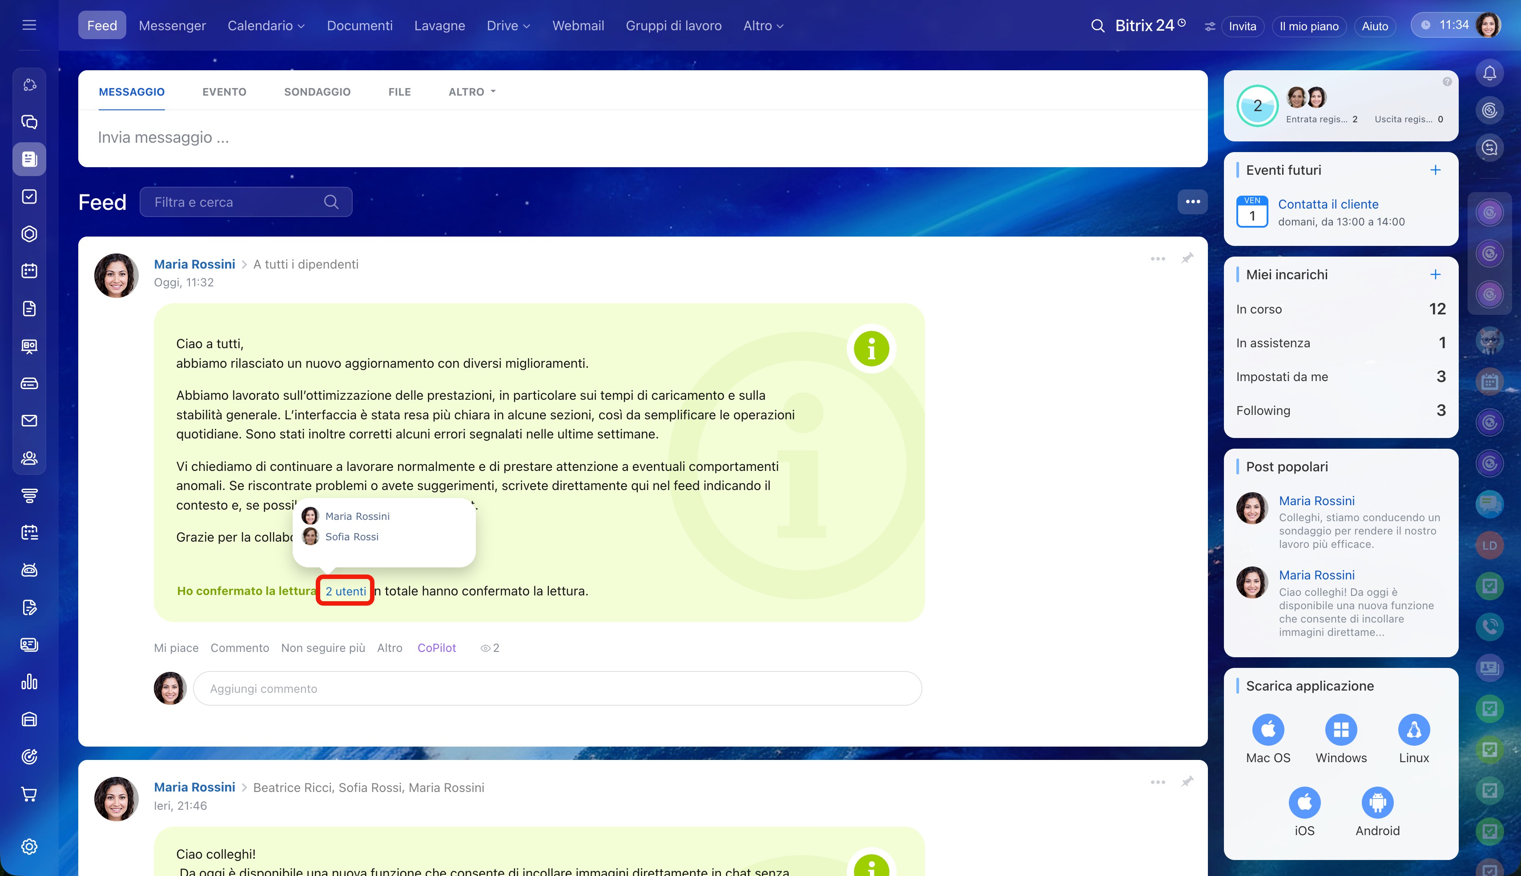Pin the first Maria Rossini post
The width and height of the screenshot is (1521, 876).
(1187, 259)
